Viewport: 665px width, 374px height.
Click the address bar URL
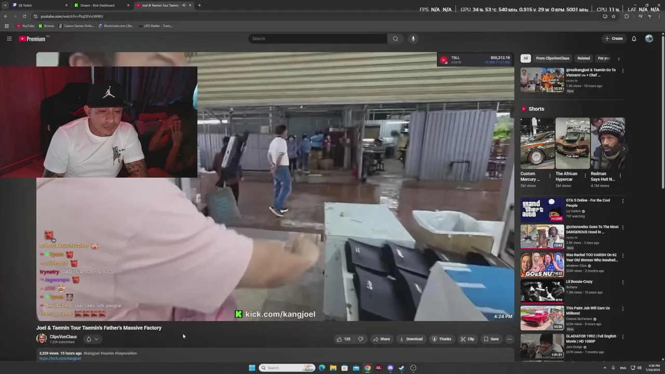click(72, 16)
